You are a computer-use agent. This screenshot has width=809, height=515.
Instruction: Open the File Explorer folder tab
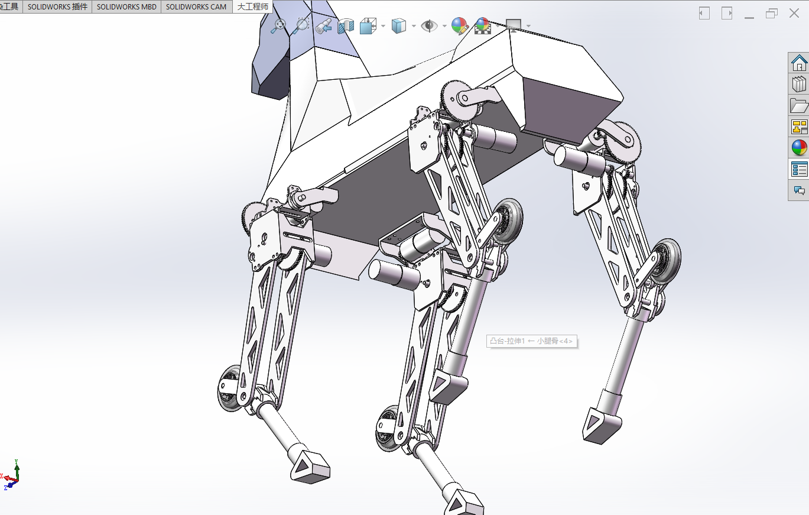pyautogui.click(x=799, y=105)
